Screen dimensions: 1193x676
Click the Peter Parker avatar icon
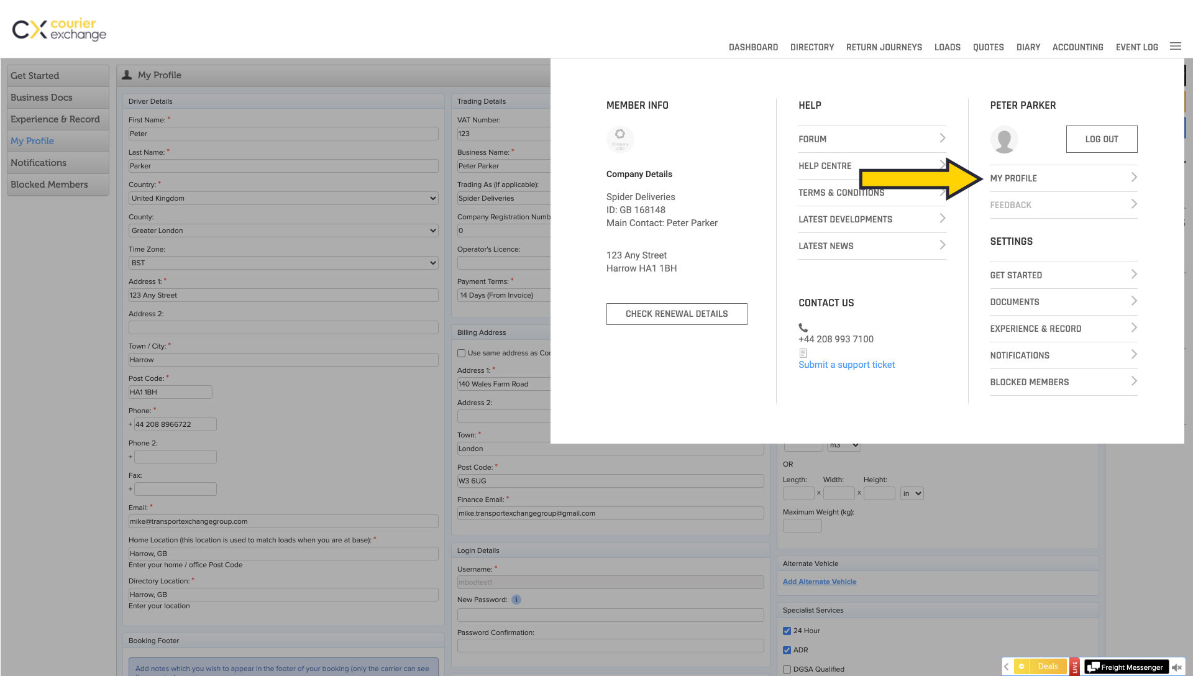click(1003, 140)
